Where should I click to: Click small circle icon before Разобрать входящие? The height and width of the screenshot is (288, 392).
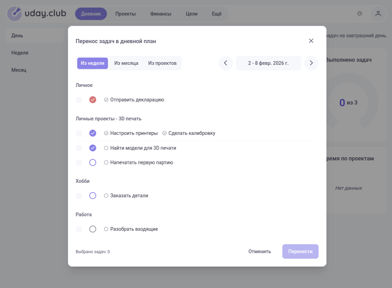click(x=106, y=229)
